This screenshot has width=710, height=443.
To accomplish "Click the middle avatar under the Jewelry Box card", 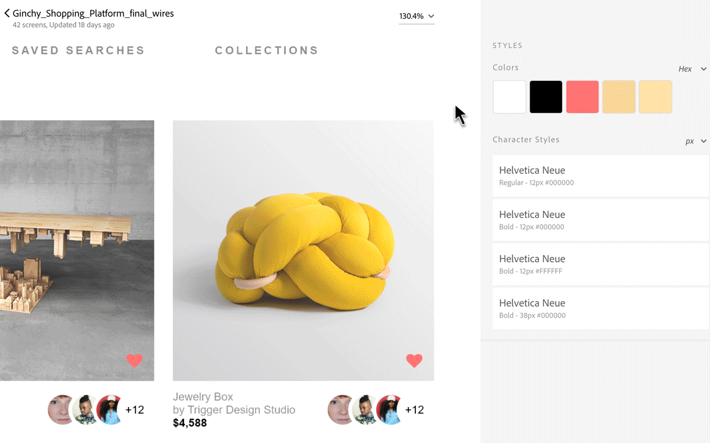I will pyautogui.click(x=365, y=410).
